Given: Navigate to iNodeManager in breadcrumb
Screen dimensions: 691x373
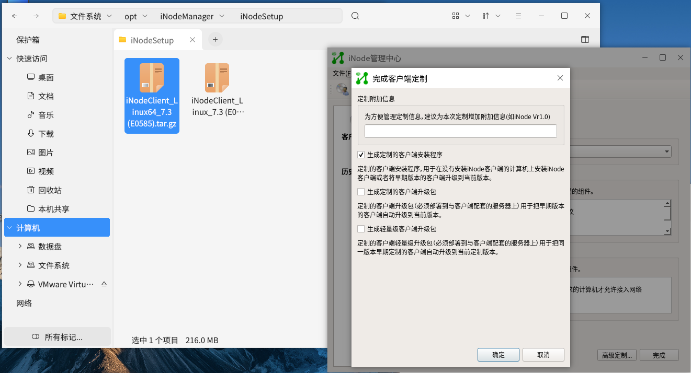Looking at the screenshot, I should pos(187,16).
